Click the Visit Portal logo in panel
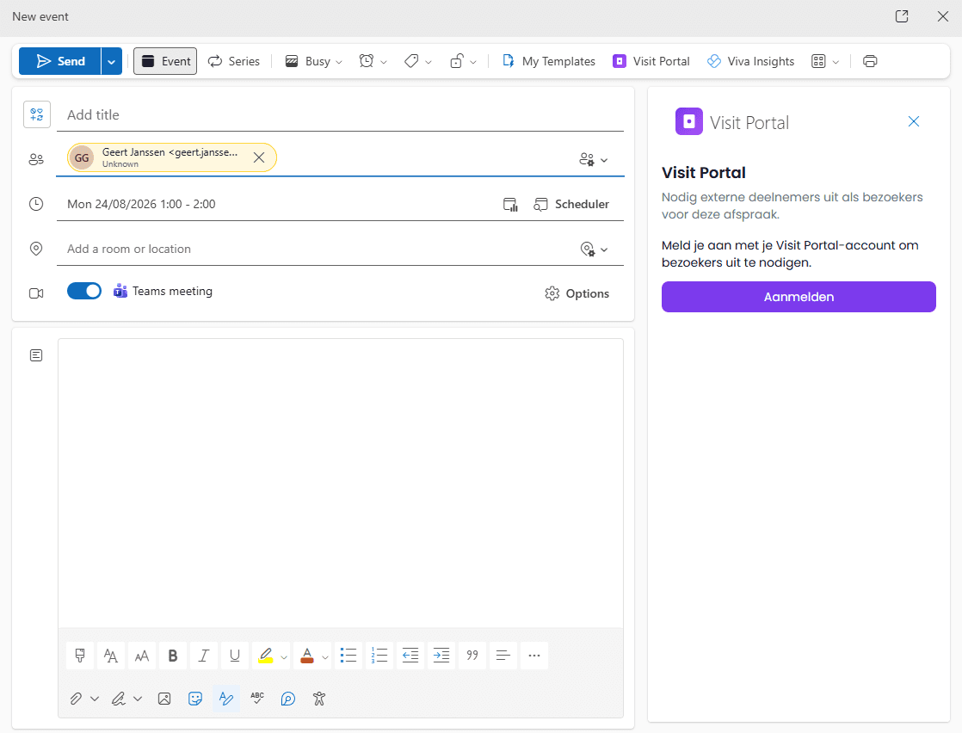The image size is (962, 733). 689,121
